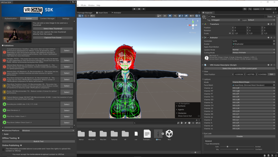Toggle hidden objects visibility icon in Scene toolbar

[186, 16]
